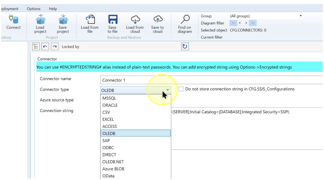This screenshot has width=324, height=180.
Task: Select OData connector type
Action: pyautogui.click(x=136, y=176)
